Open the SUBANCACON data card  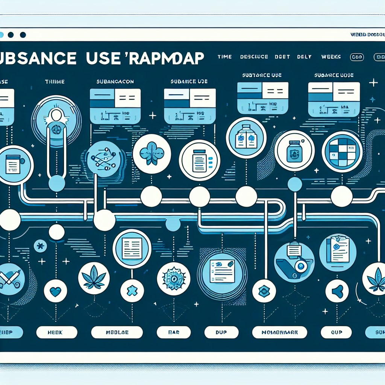click(115, 106)
